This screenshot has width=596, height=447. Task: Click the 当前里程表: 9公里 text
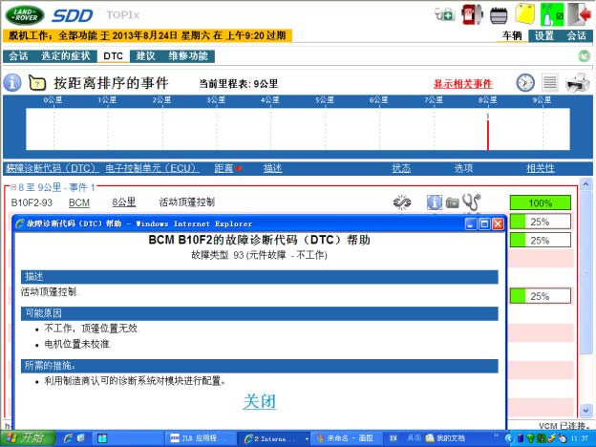click(x=239, y=84)
